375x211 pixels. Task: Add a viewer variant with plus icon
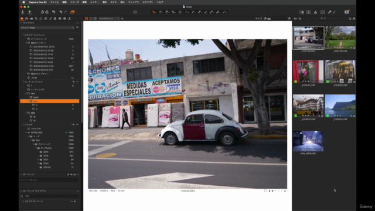pyautogui.click(x=122, y=18)
